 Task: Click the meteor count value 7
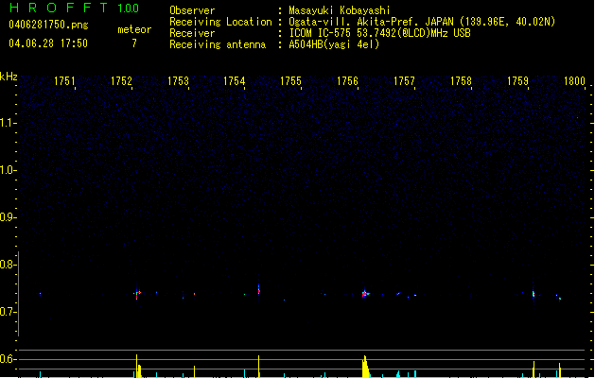tap(134, 43)
